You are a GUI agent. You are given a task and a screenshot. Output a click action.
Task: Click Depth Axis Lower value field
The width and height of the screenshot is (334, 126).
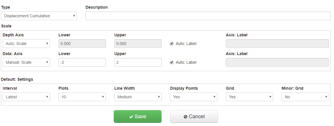(x=82, y=44)
